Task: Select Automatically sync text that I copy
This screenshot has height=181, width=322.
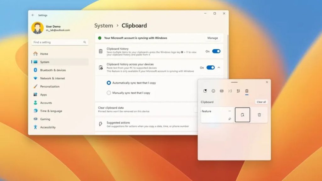Action: point(109,83)
